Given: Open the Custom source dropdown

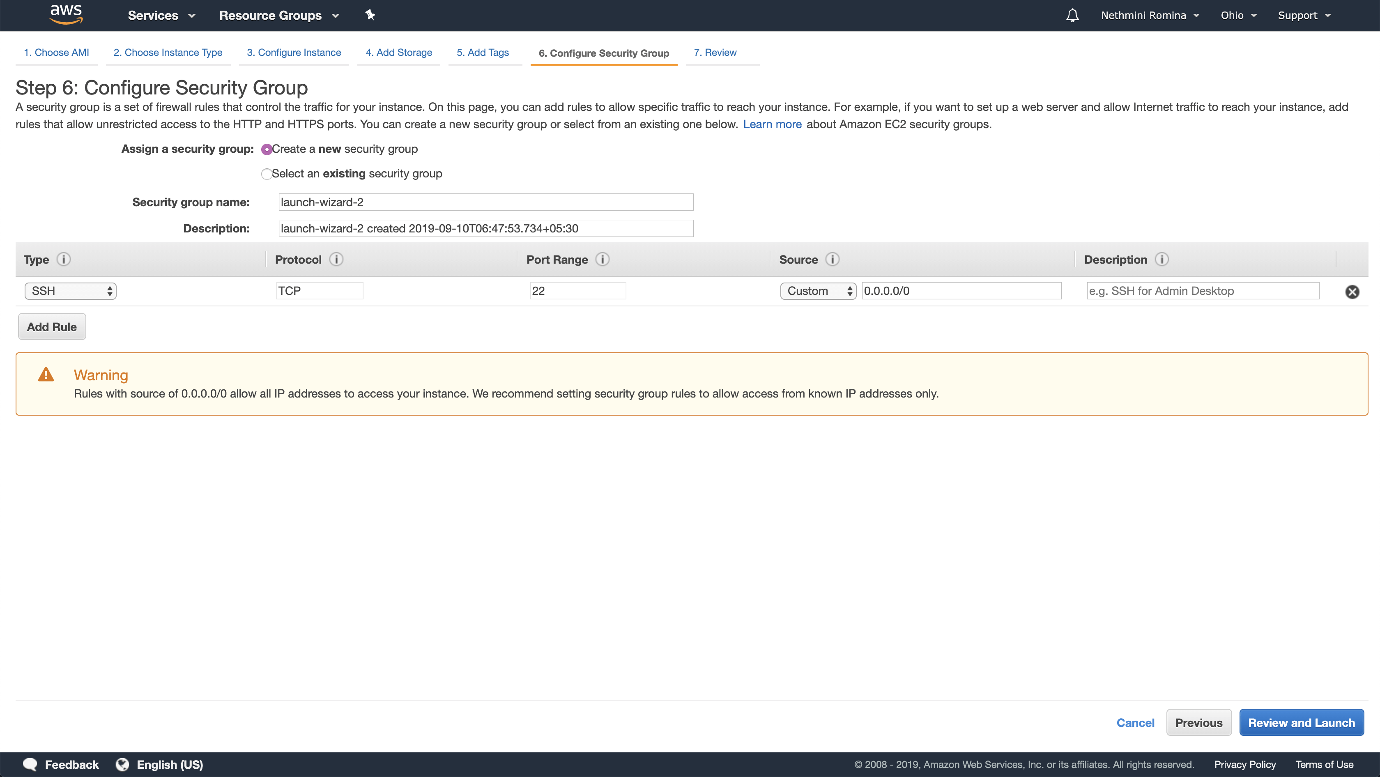Looking at the screenshot, I should (818, 291).
